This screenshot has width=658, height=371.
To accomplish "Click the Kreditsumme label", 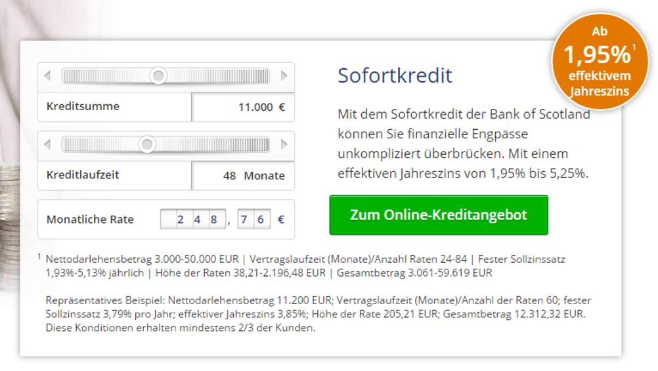I will pos(83,106).
